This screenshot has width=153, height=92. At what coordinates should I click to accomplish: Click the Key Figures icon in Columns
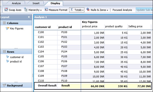[x=7, y=28]
